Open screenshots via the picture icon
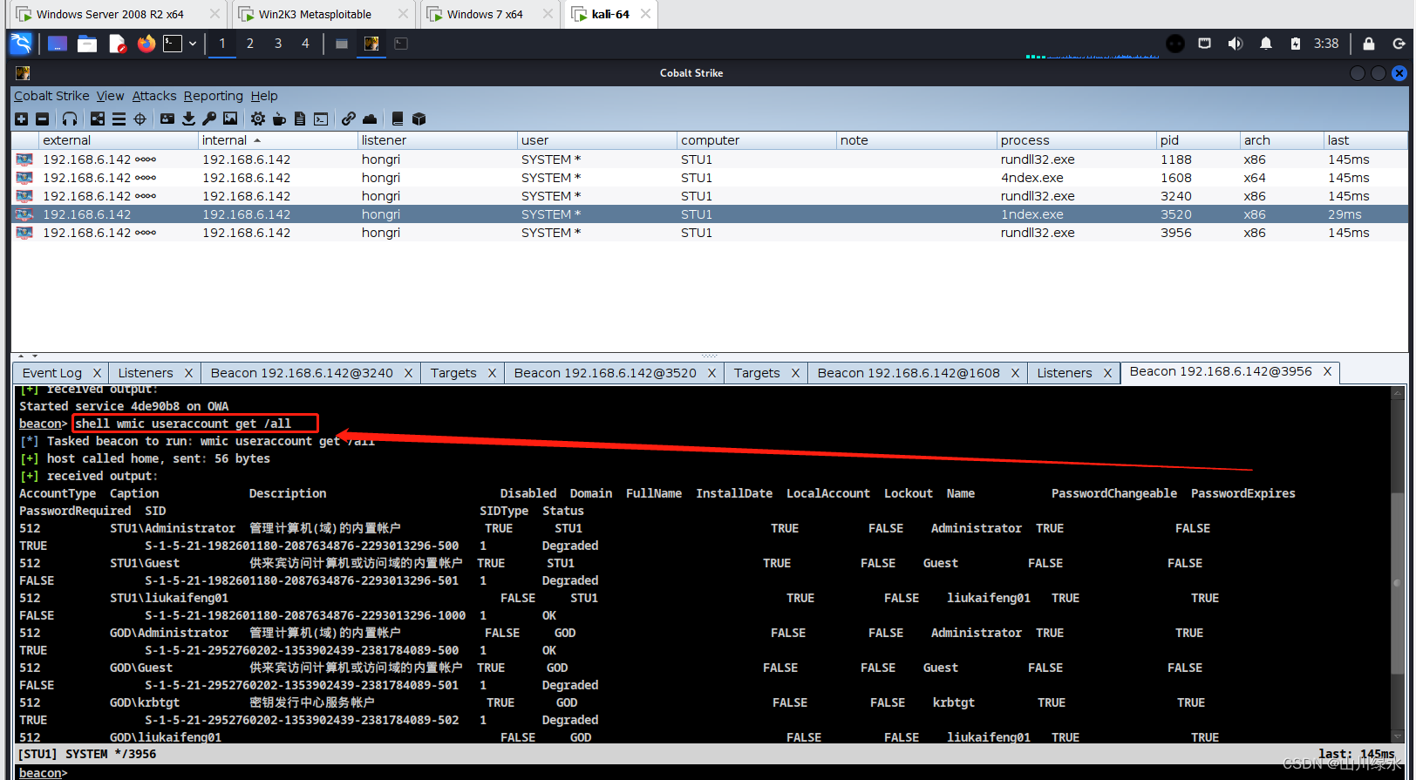Image resolution: width=1416 pixels, height=780 pixels. (x=230, y=119)
